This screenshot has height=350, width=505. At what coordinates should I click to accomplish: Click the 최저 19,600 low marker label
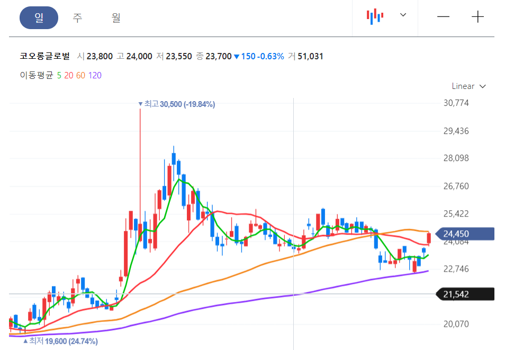[60, 341]
